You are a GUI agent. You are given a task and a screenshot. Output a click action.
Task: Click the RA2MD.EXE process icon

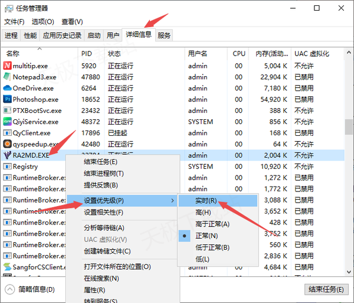coord(7,155)
